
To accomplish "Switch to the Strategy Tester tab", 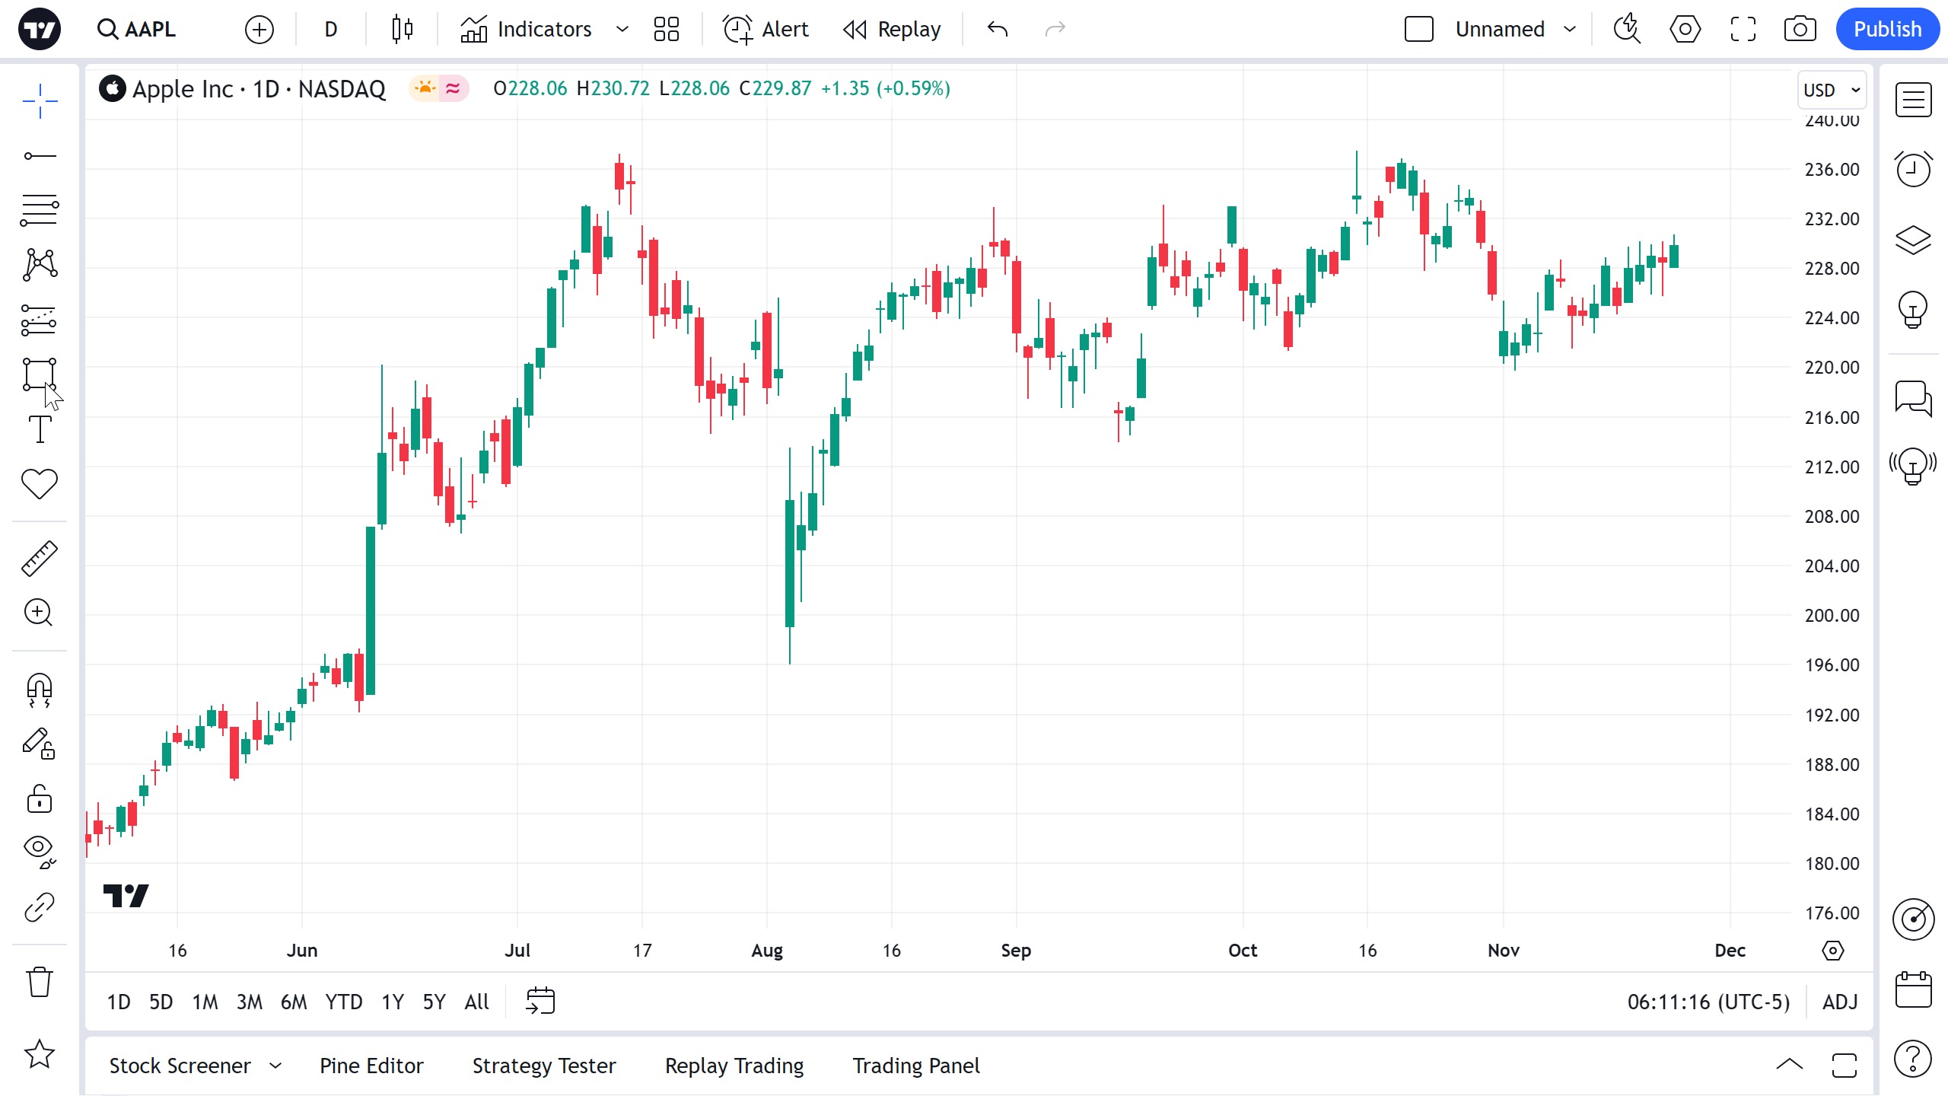I will 544,1066.
